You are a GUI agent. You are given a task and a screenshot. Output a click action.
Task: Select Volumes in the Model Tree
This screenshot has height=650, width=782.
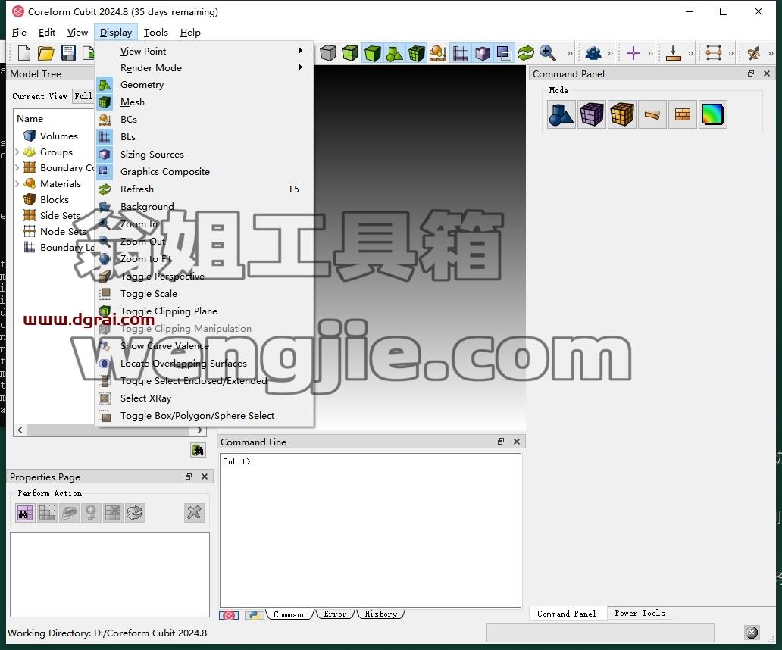[51, 136]
